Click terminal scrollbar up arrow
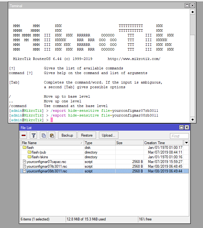The width and height of the screenshot is (203, 228). (193, 12)
